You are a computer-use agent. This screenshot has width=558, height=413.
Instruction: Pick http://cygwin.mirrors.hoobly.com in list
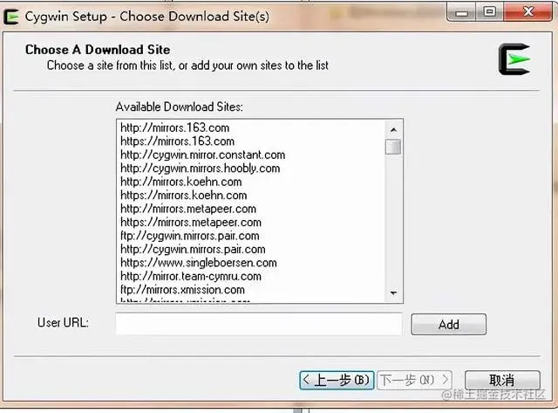[x=200, y=169]
